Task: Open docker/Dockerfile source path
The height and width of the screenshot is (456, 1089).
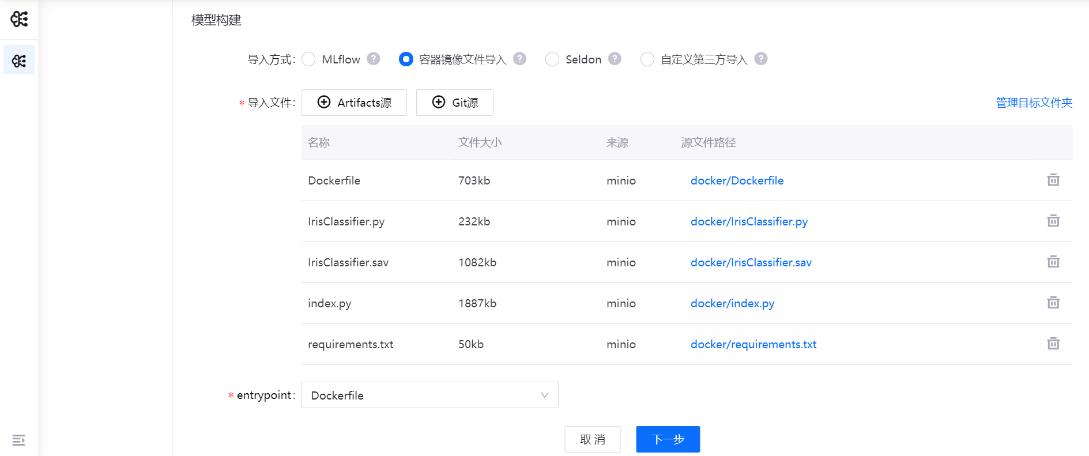Action: [737, 180]
